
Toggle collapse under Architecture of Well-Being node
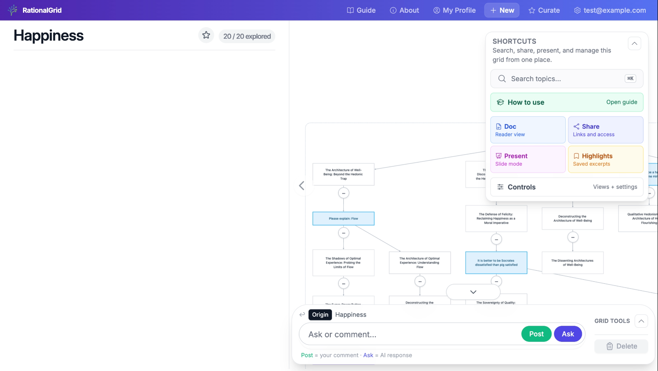[344, 193]
